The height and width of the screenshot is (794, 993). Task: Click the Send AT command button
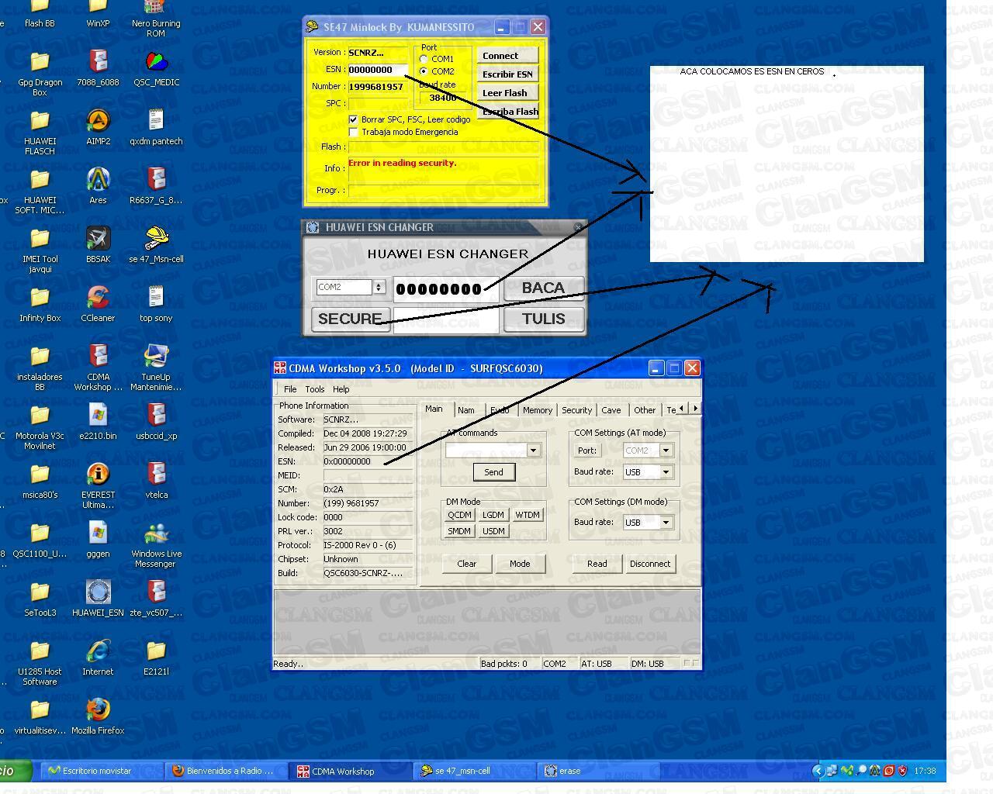pyautogui.click(x=493, y=472)
